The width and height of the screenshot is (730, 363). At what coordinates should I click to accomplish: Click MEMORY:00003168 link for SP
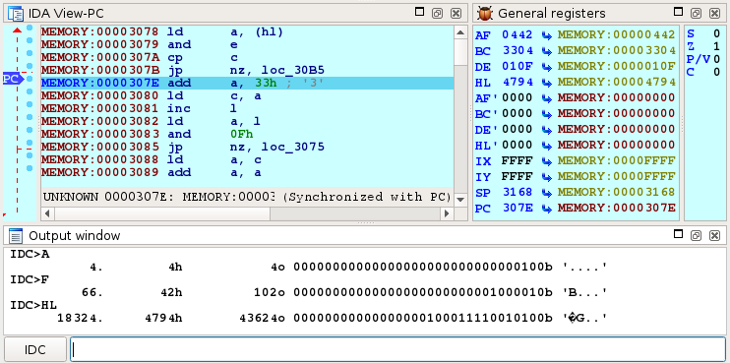(617, 193)
